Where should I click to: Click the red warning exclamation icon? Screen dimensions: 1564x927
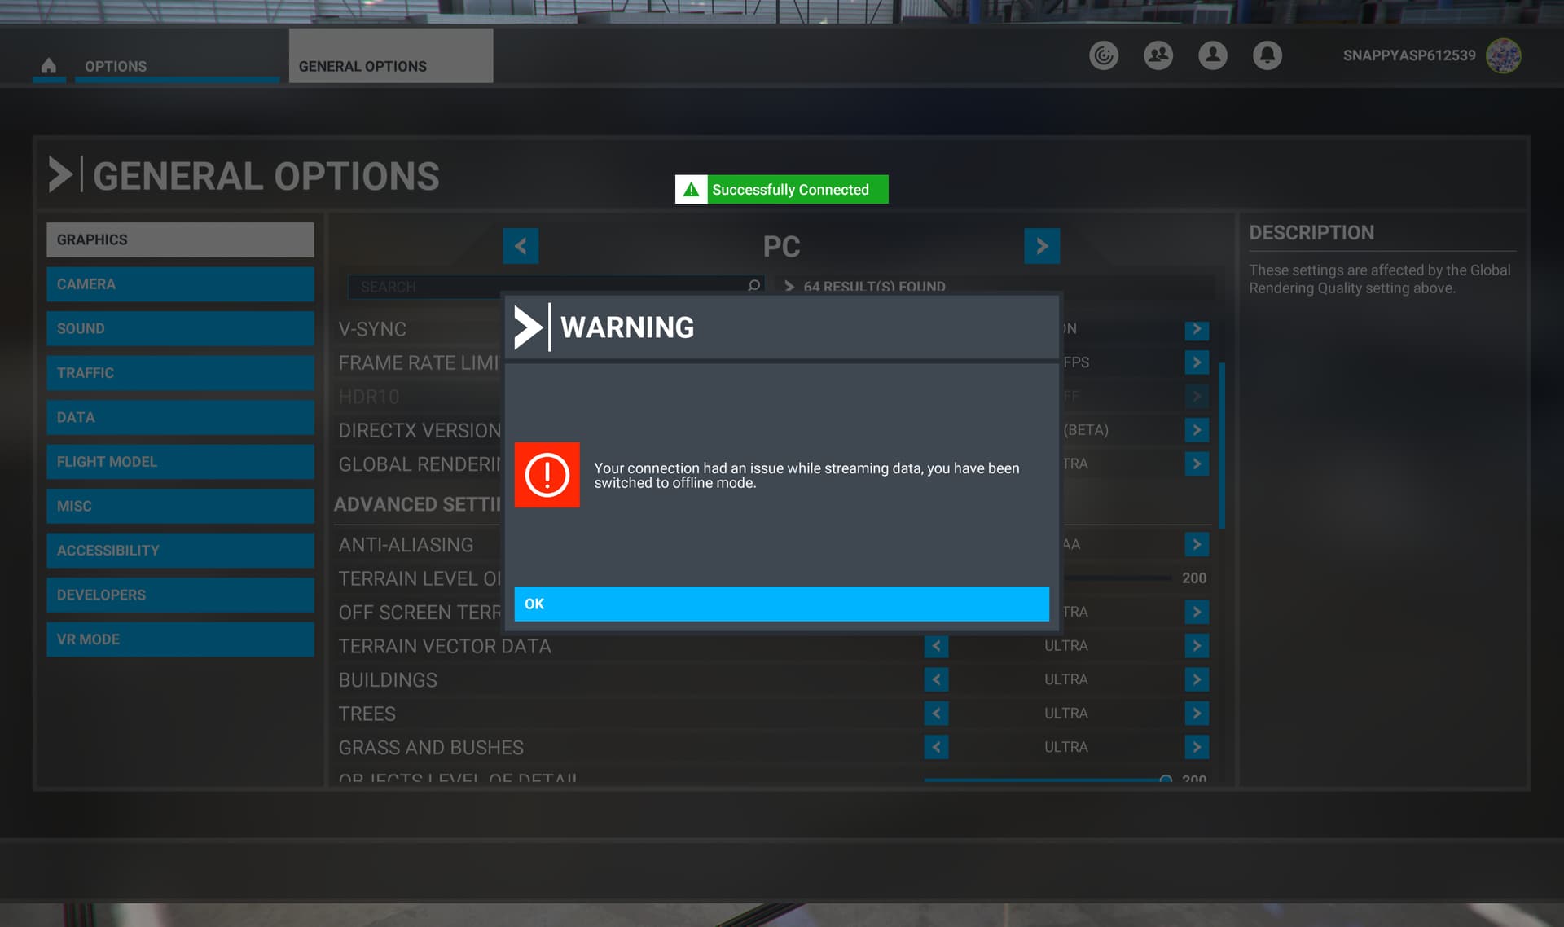547,475
